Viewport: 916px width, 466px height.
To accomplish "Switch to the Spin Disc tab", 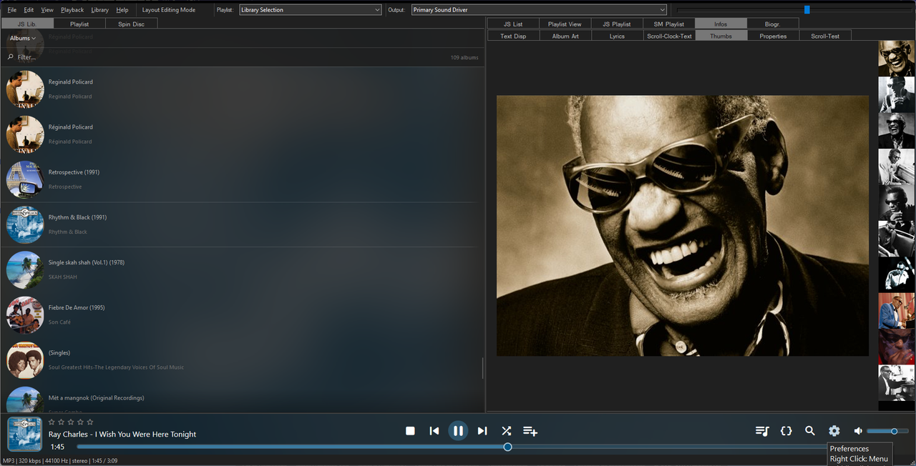I will click(x=132, y=24).
